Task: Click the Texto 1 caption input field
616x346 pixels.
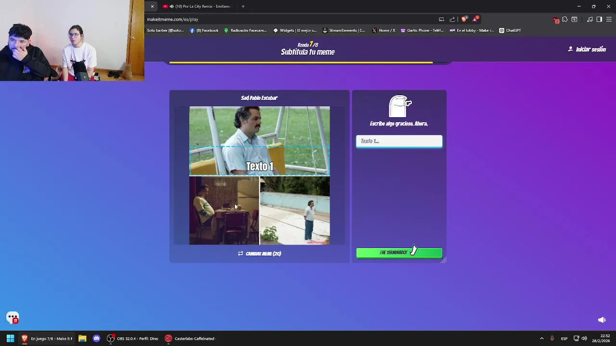Action: click(x=399, y=141)
